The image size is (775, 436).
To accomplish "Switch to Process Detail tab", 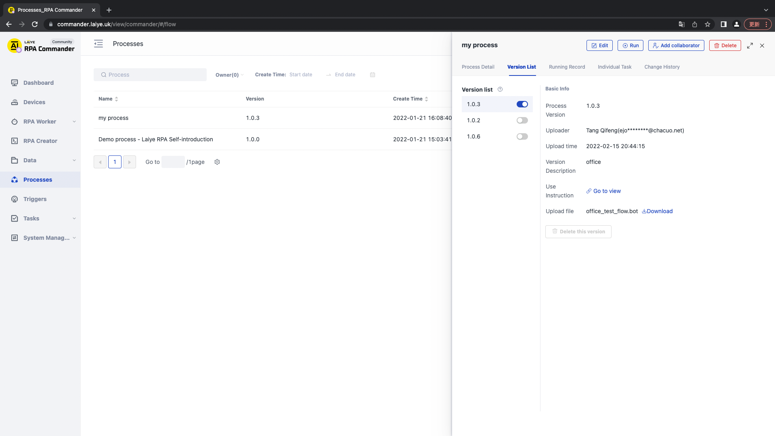I will tap(478, 67).
